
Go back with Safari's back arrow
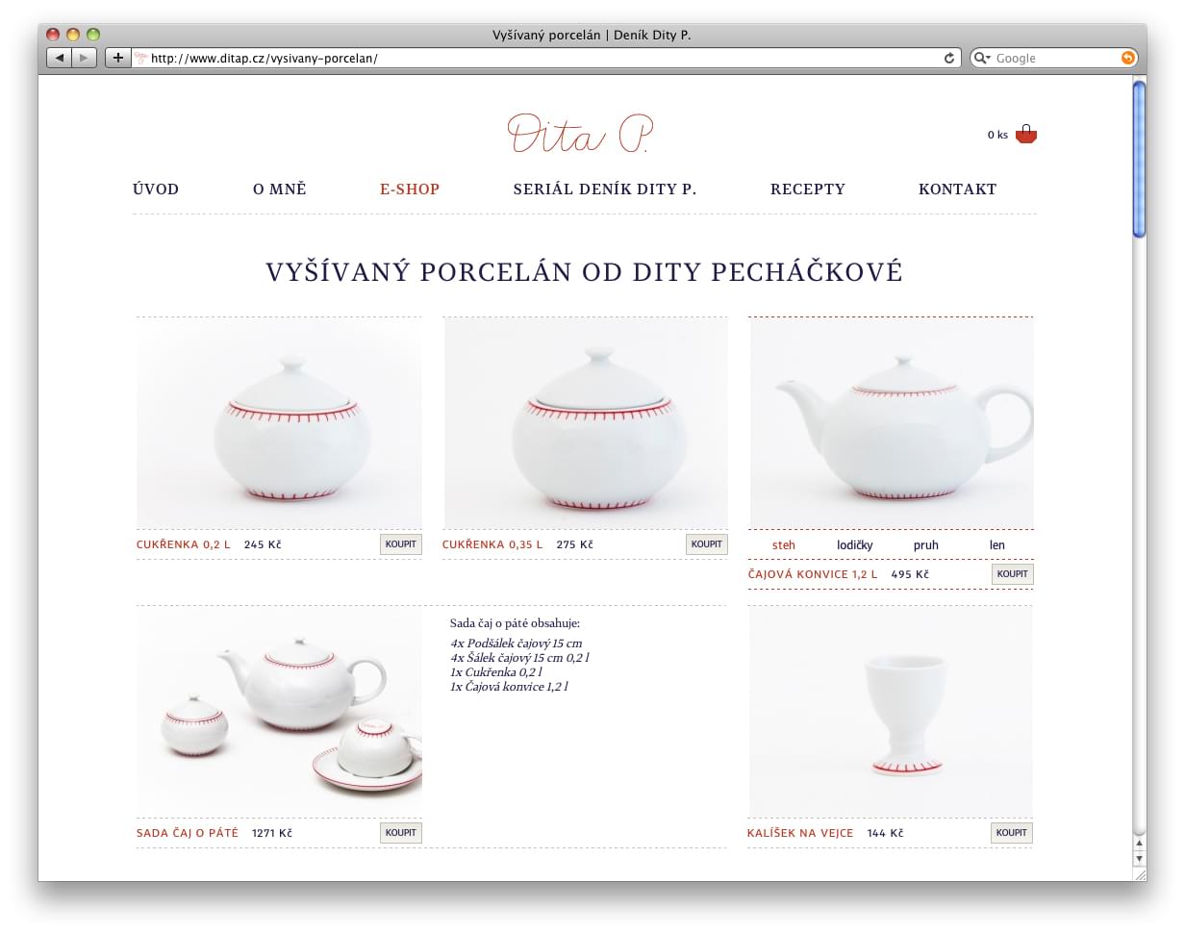point(60,58)
